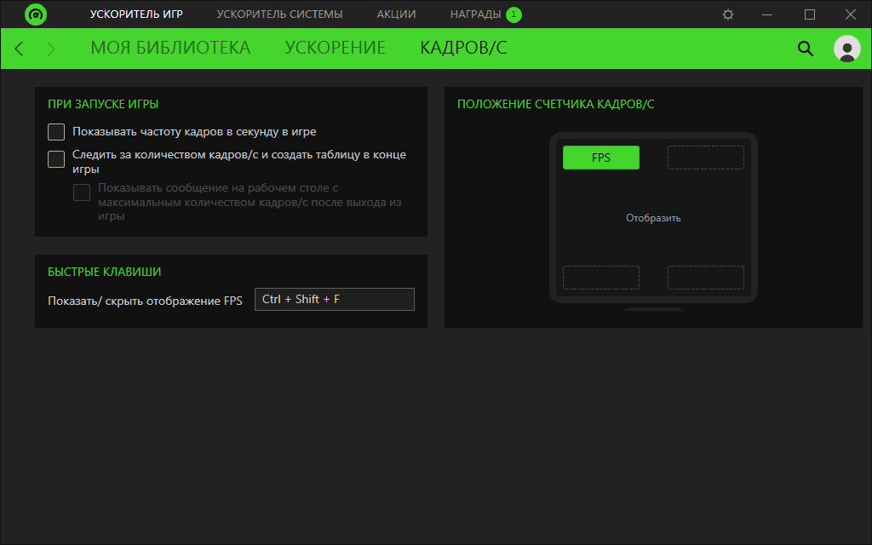Click the search magnifier icon
Viewport: 872px width, 545px height.
click(x=805, y=49)
